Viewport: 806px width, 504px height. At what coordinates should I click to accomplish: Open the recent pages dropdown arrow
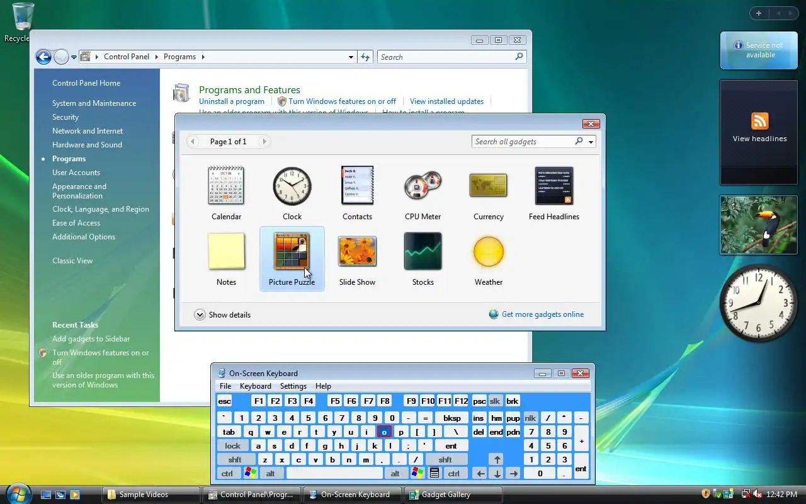[74, 57]
